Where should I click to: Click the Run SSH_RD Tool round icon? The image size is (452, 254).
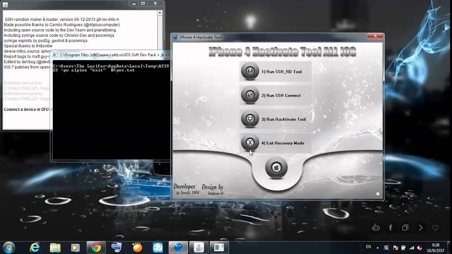click(x=250, y=71)
